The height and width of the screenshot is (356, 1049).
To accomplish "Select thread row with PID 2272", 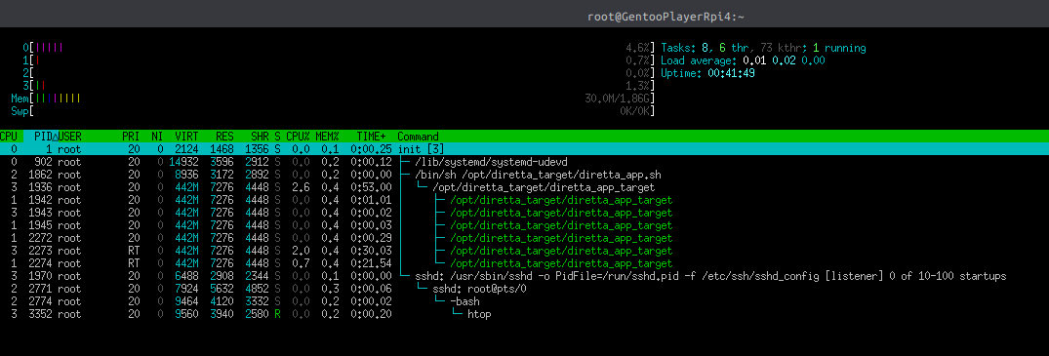I will pos(525,238).
